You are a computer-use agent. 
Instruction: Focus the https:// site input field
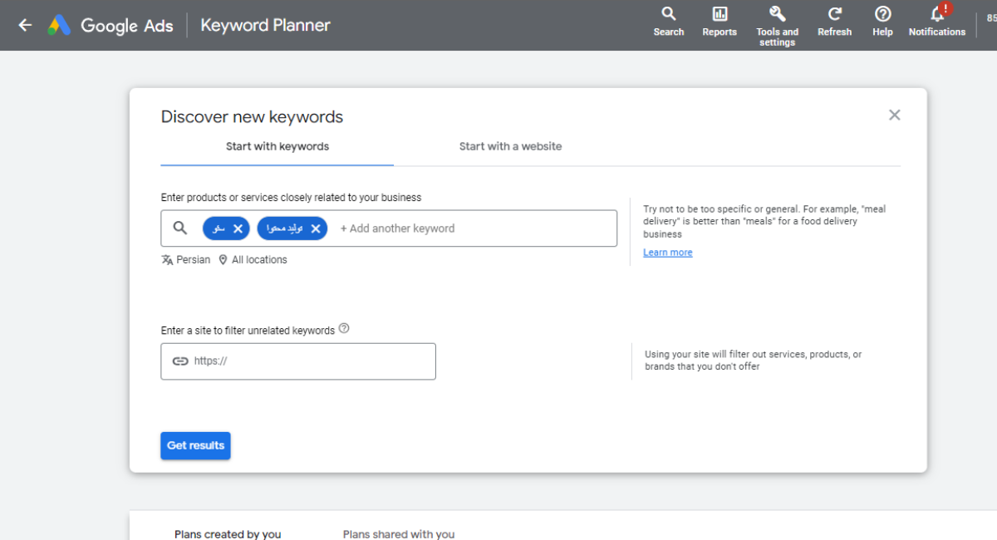298,361
